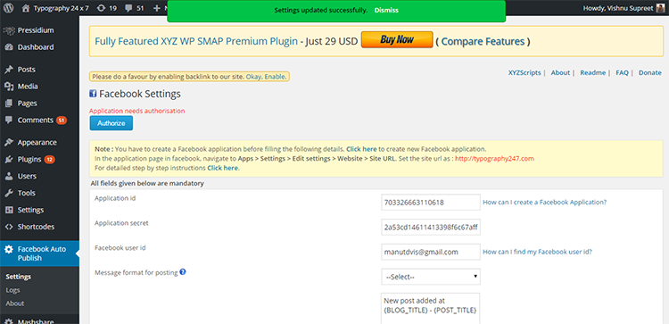Image resolution: width=669 pixels, height=324 pixels.
Task: Click the Tools wrench icon
Action: 9,193
